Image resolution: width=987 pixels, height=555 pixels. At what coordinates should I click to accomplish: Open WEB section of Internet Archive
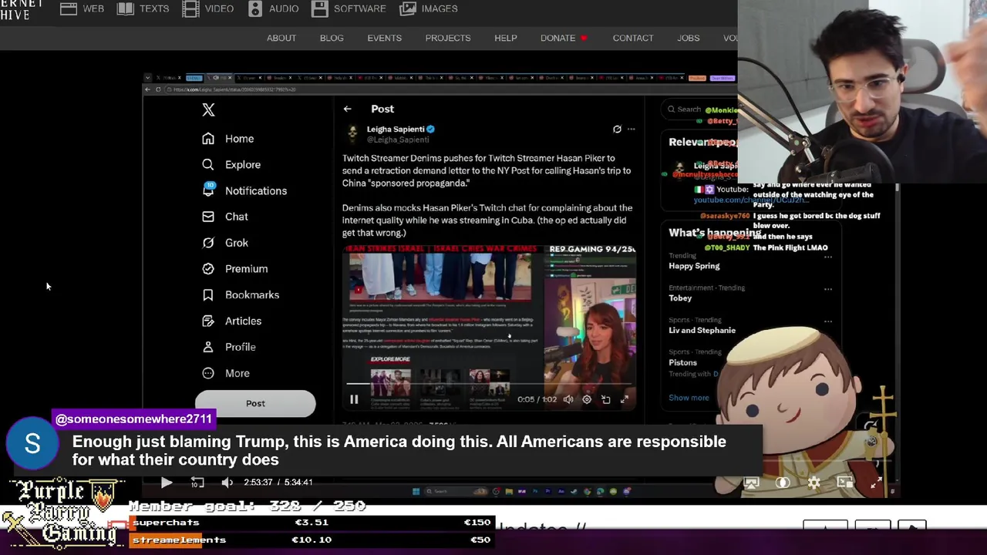tap(83, 8)
